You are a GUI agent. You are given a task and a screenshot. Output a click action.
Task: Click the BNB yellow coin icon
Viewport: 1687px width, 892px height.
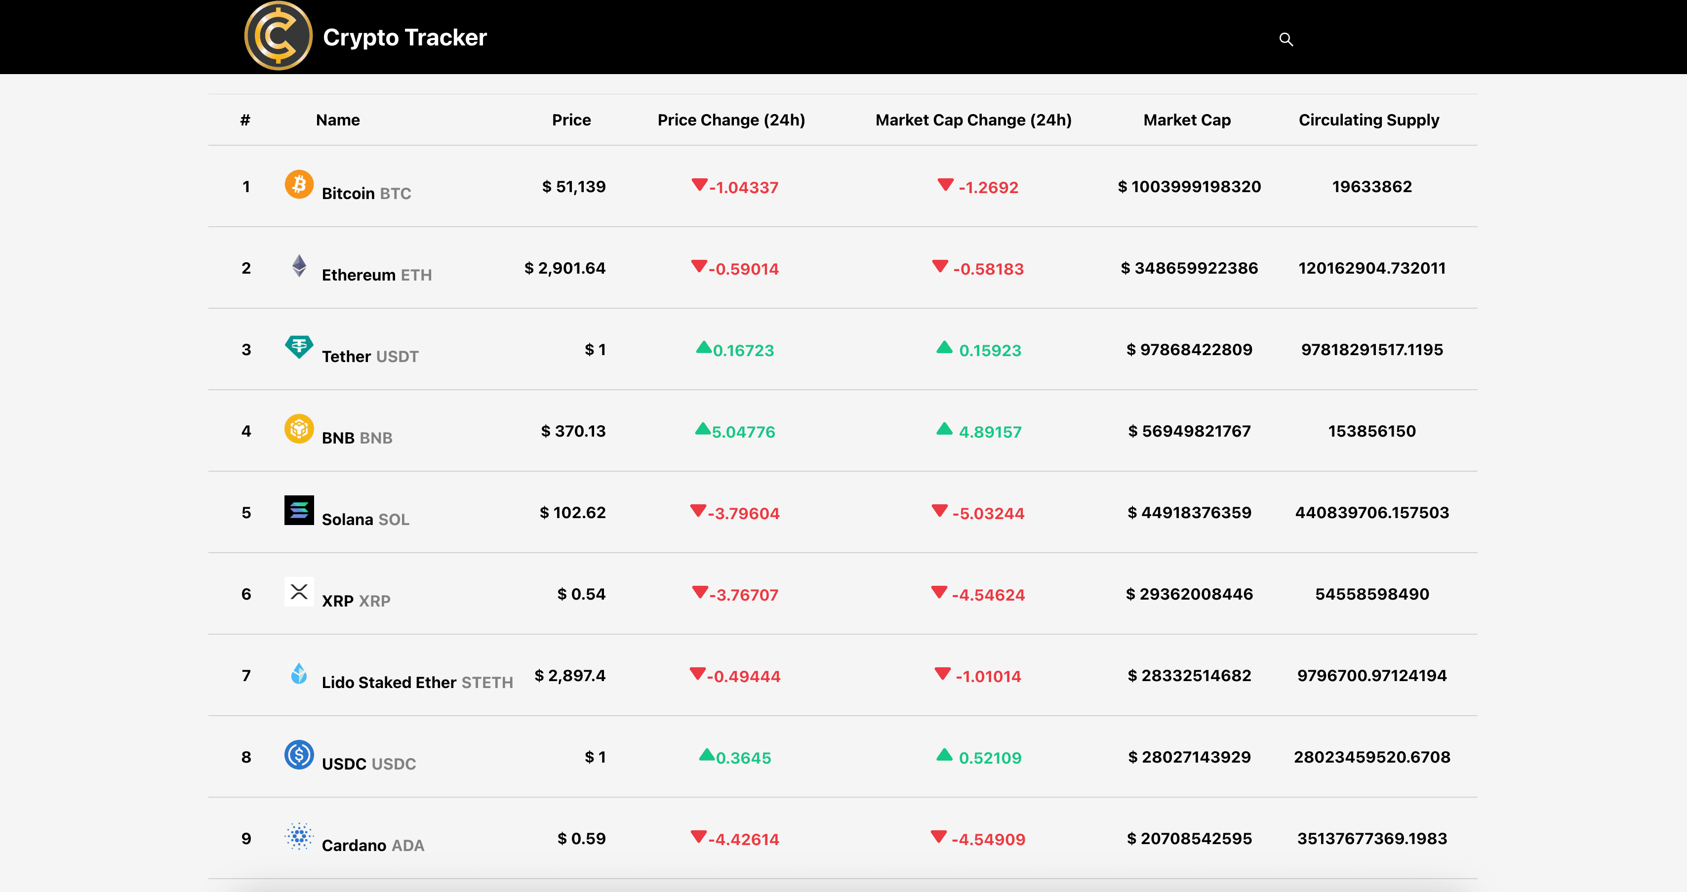click(299, 429)
